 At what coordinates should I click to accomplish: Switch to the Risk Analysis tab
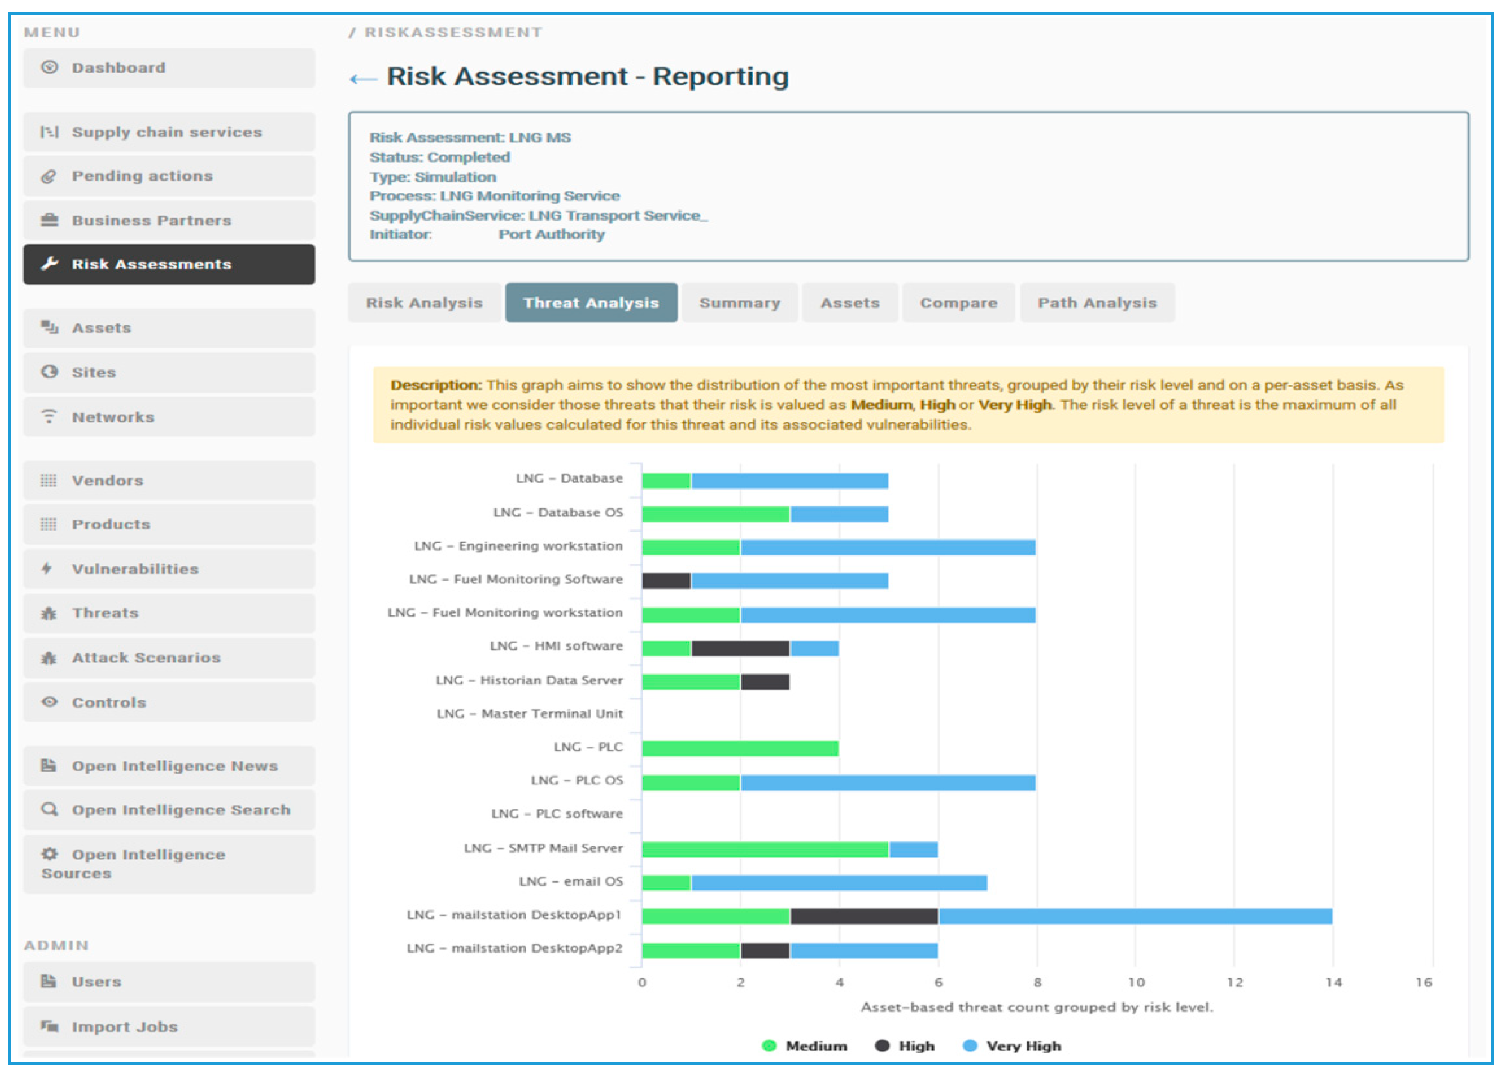pyautogui.click(x=424, y=303)
